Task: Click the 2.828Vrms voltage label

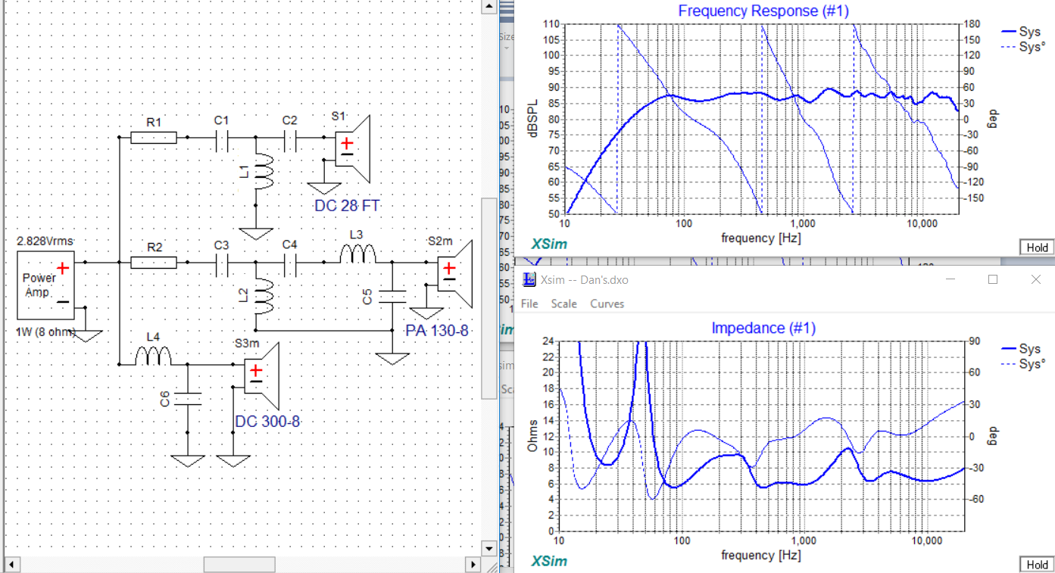Action: [x=44, y=241]
